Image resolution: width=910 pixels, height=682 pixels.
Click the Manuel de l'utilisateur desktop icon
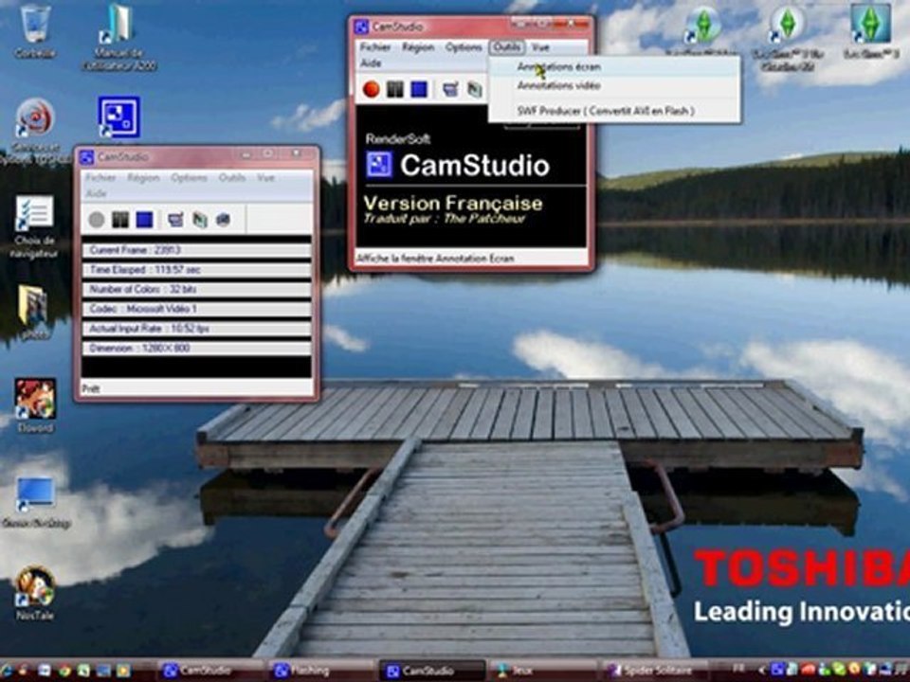pyautogui.click(x=119, y=36)
